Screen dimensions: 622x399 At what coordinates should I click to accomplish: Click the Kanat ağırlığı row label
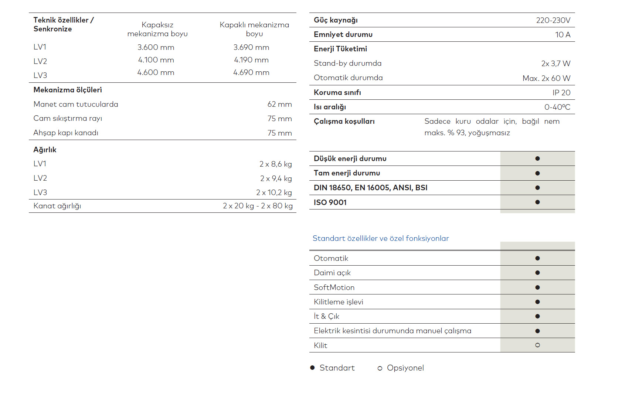point(57,206)
